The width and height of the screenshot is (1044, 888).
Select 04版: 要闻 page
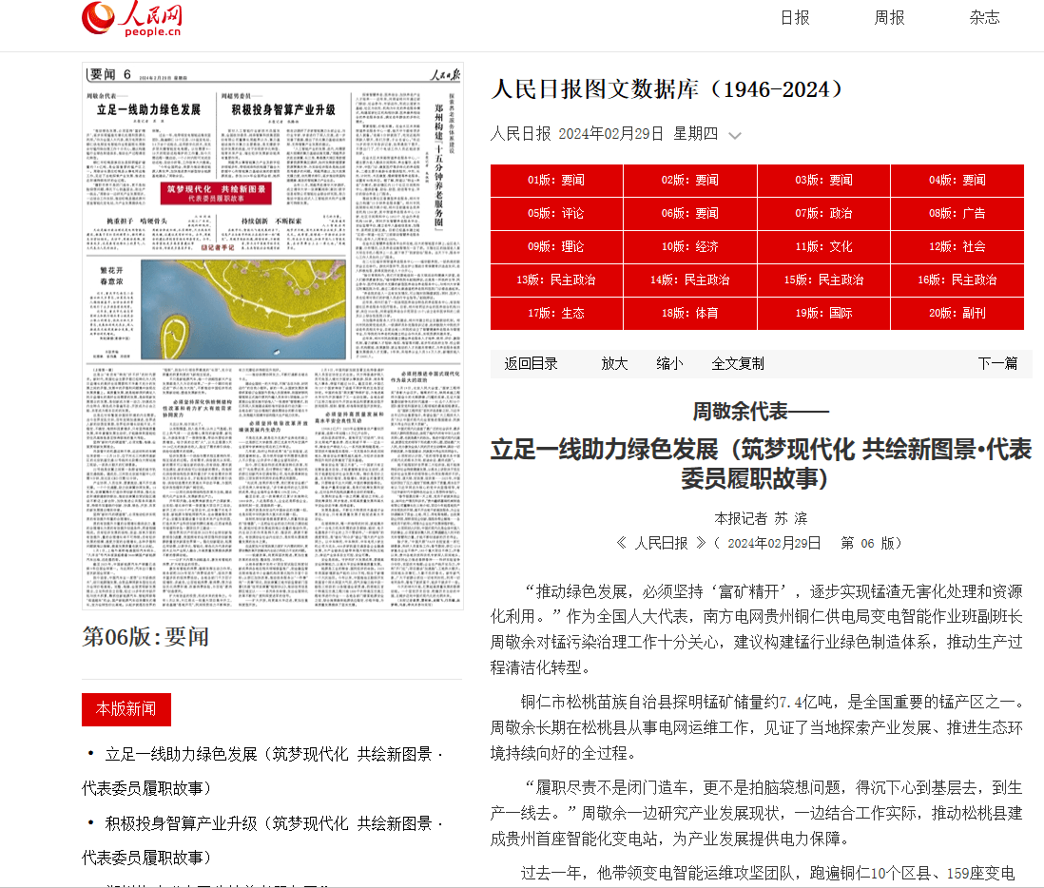click(x=957, y=181)
